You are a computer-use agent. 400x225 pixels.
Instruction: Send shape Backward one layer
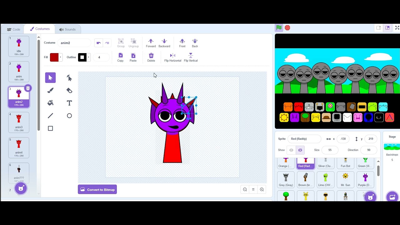tap(164, 43)
